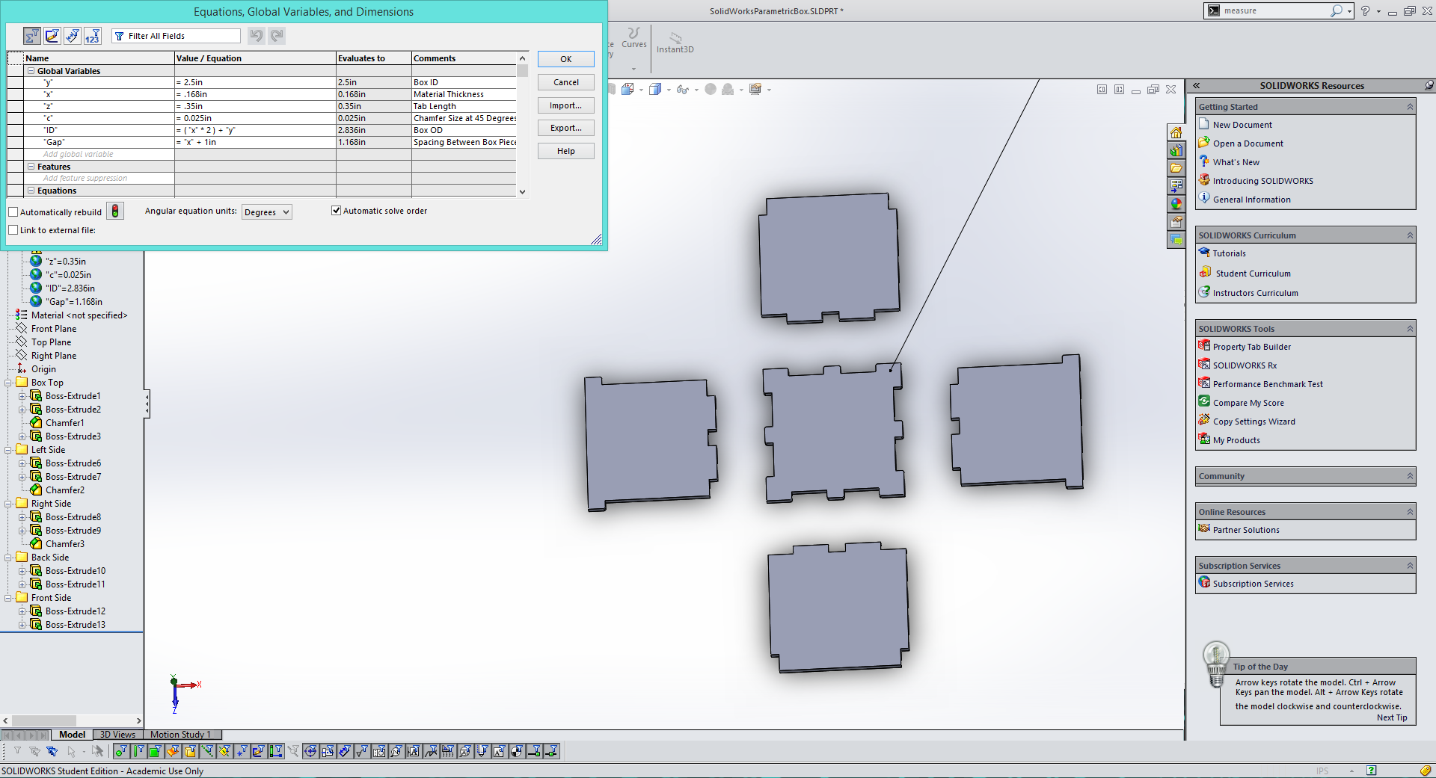Toggle the Filter Solid Bodies icon
Image resolution: width=1436 pixels, height=778 pixels.
190,751
